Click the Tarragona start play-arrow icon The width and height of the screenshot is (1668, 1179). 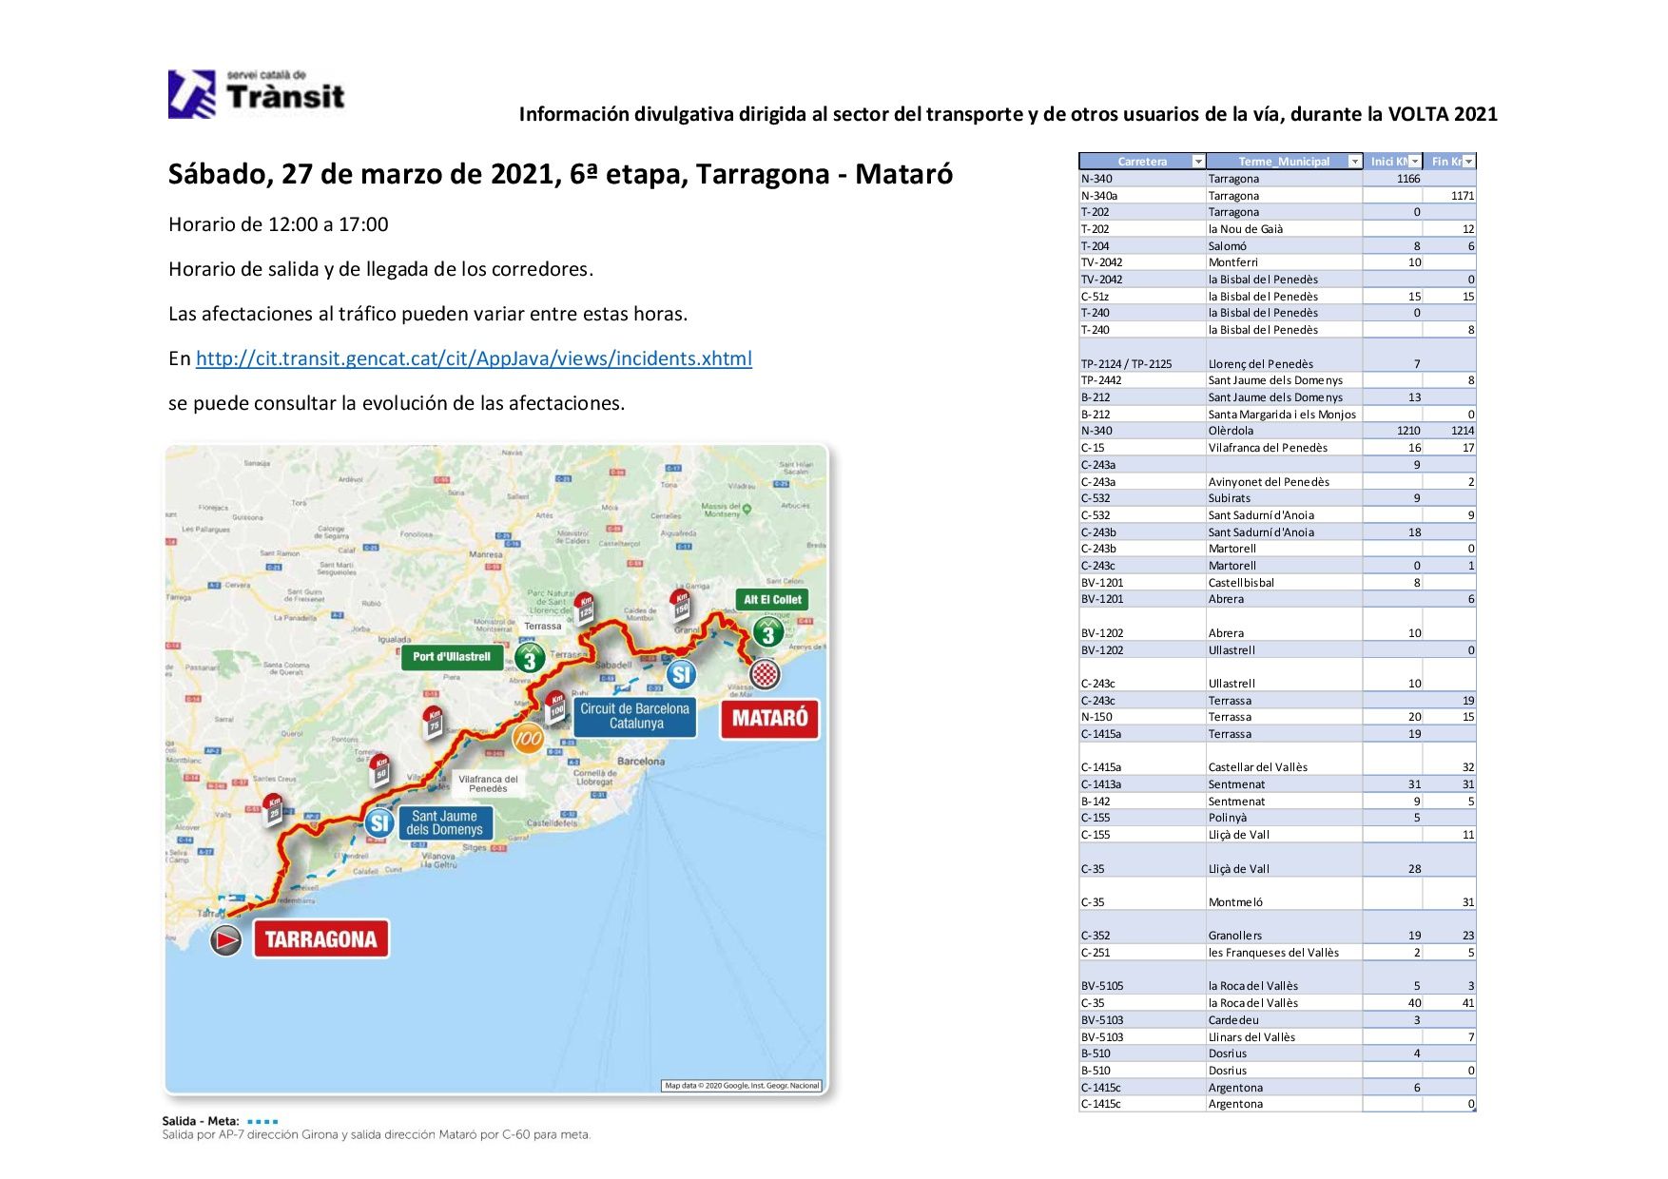225,940
